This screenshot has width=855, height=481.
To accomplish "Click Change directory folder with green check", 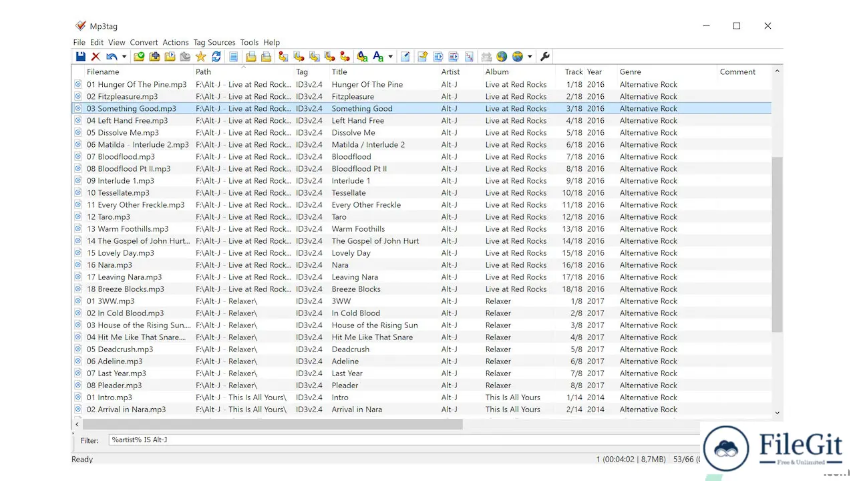I will [x=139, y=57].
